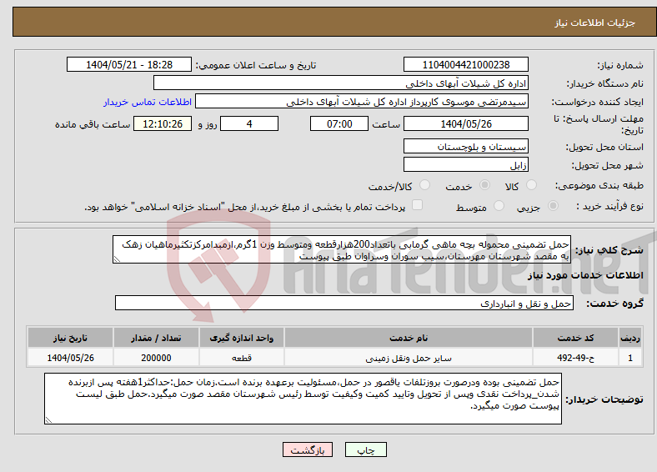Screen dimensions: 657x472
Task: Click the شماره نیاز label
Action: (620, 65)
